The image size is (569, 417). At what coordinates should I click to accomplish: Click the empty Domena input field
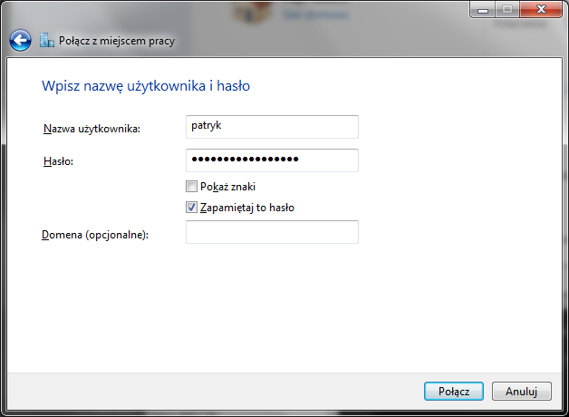[x=272, y=233]
